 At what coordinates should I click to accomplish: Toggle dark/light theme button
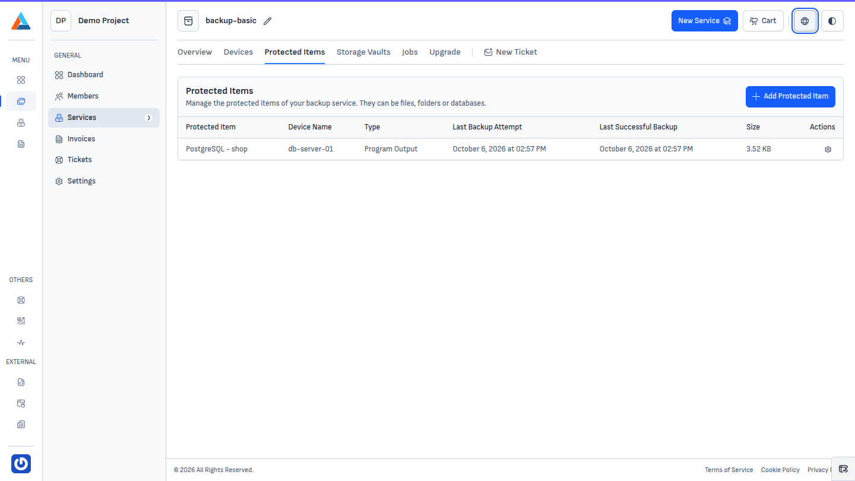point(832,21)
